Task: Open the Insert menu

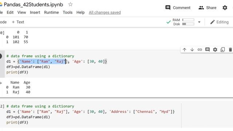Action: click(35, 12)
